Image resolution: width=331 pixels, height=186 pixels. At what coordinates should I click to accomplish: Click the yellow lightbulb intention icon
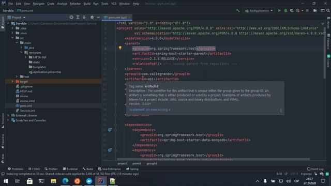[x=120, y=48]
